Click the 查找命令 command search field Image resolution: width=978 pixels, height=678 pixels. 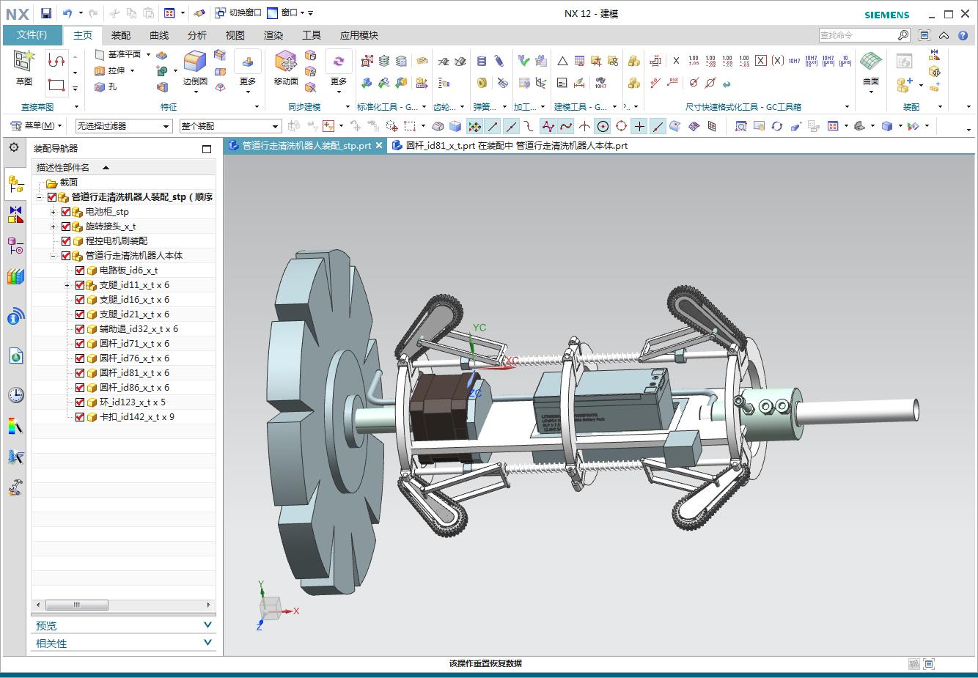[x=864, y=35]
